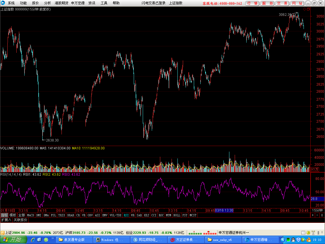Click the green play-arrow tray icon
Screen dimensions: 325x244
(303, 240)
